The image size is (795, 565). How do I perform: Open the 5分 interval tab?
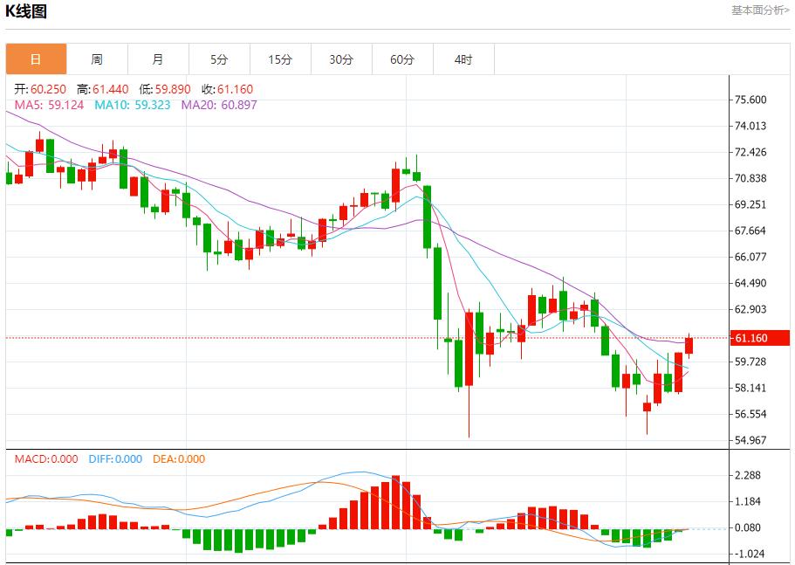coord(219,59)
